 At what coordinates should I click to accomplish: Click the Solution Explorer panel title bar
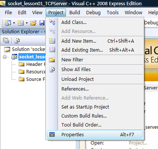point(23,32)
